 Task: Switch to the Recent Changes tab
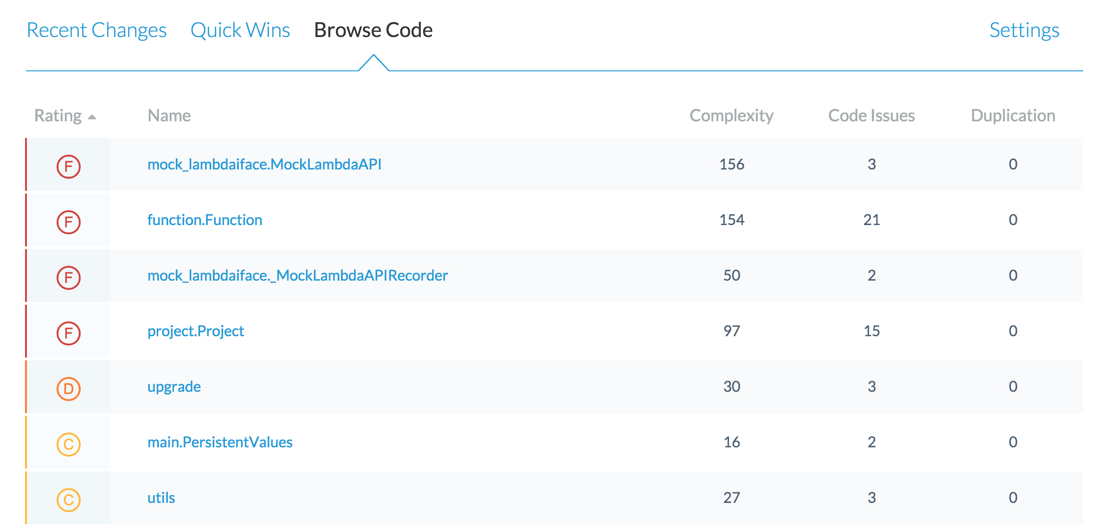point(96,30)
